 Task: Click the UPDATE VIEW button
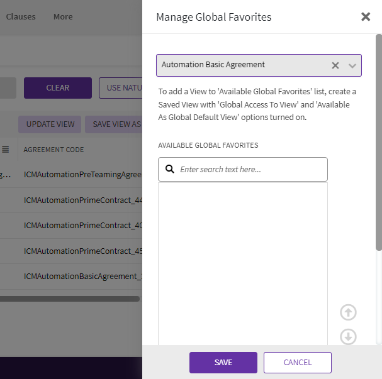(x=50, y=124)
